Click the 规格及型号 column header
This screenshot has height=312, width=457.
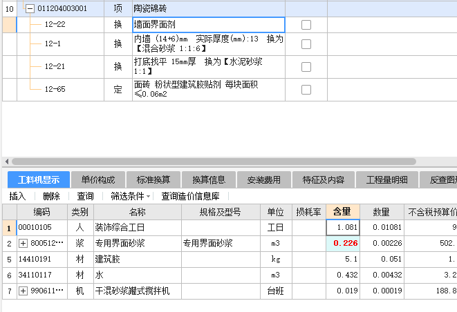[x=221, y=212]
